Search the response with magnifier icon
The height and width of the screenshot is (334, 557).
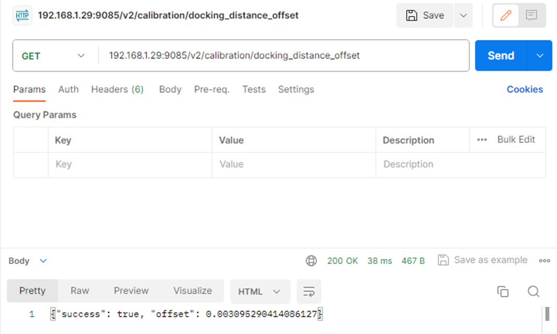533,292
